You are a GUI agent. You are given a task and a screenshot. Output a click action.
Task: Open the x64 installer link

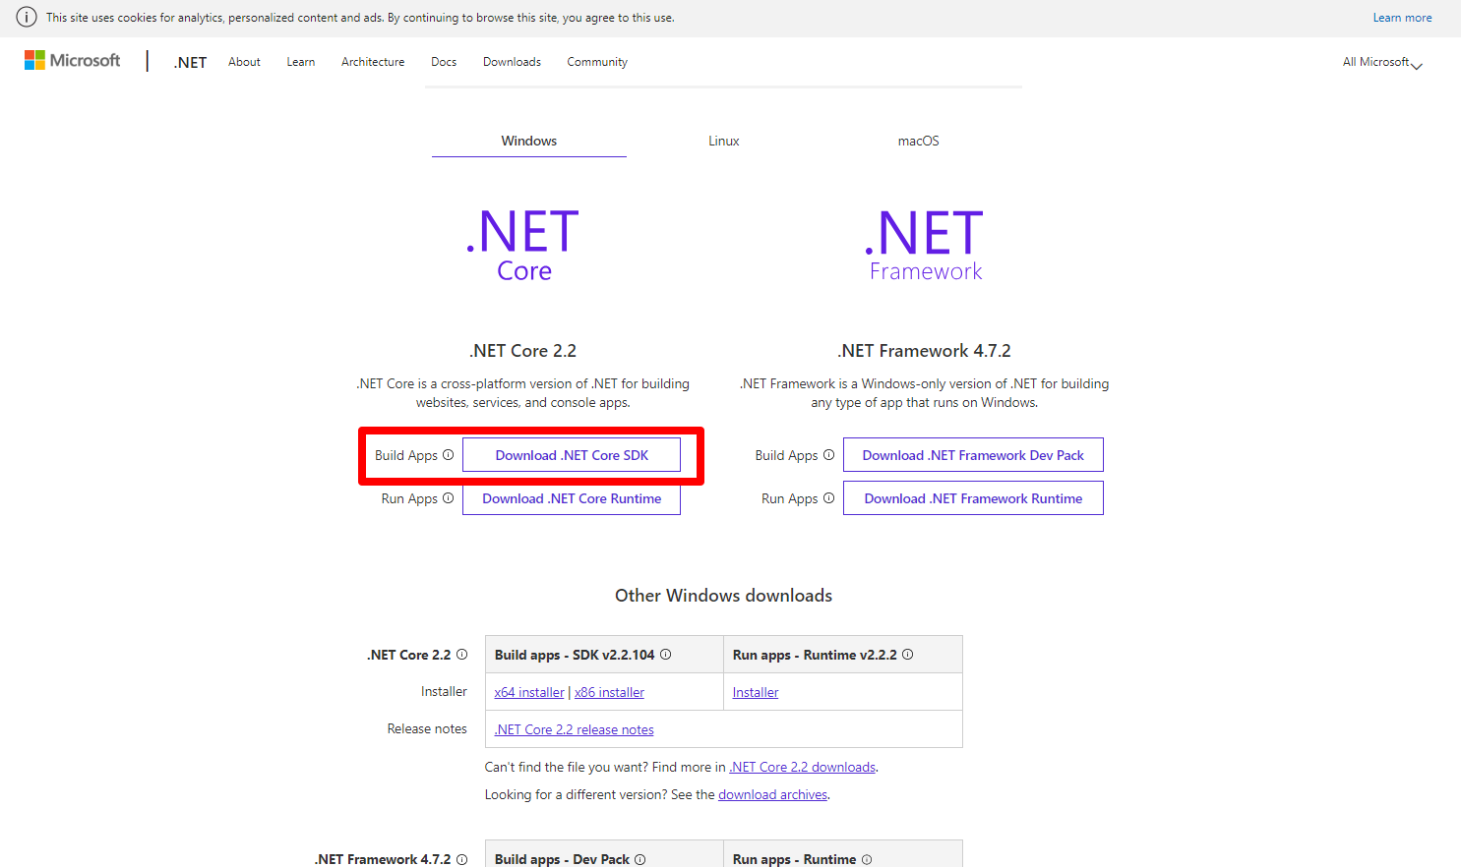click(x=529, y=693)
